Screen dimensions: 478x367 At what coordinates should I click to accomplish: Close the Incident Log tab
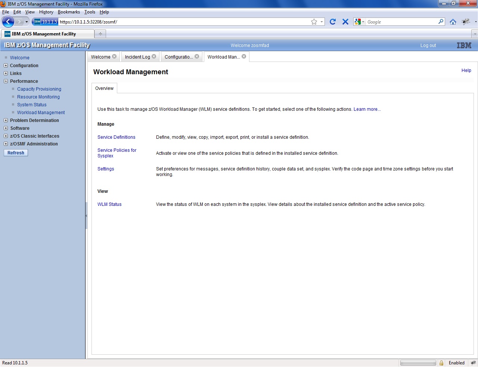click(154, 56)
